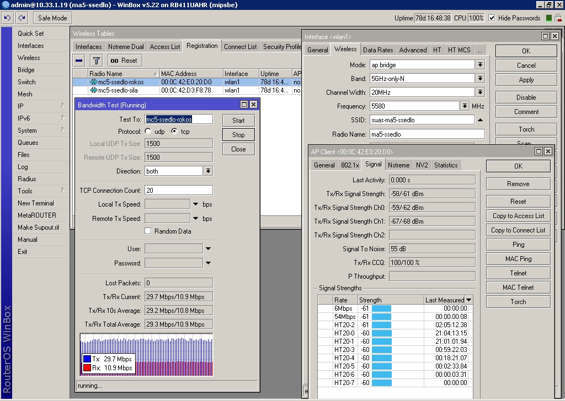Select the udp protocol radio button
Viewport: 565px width, 401px height.
click(148, 131)
